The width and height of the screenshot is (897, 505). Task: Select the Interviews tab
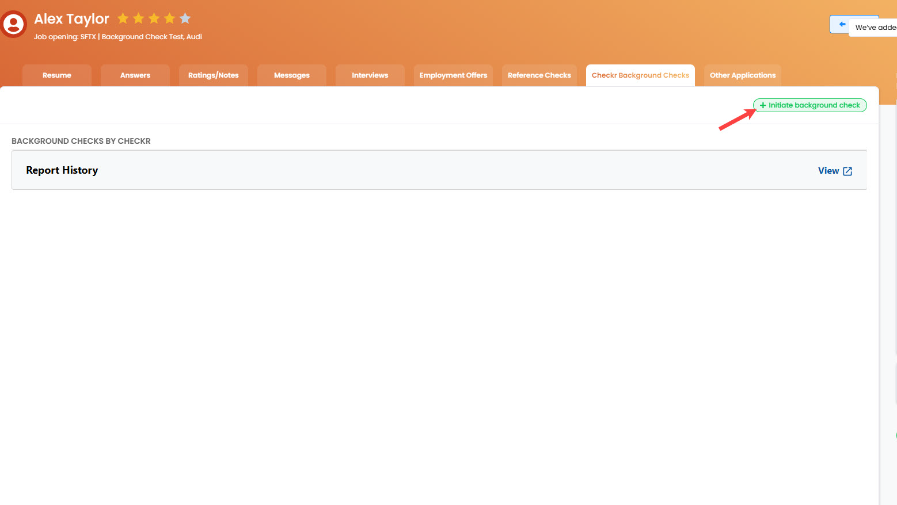370,75
